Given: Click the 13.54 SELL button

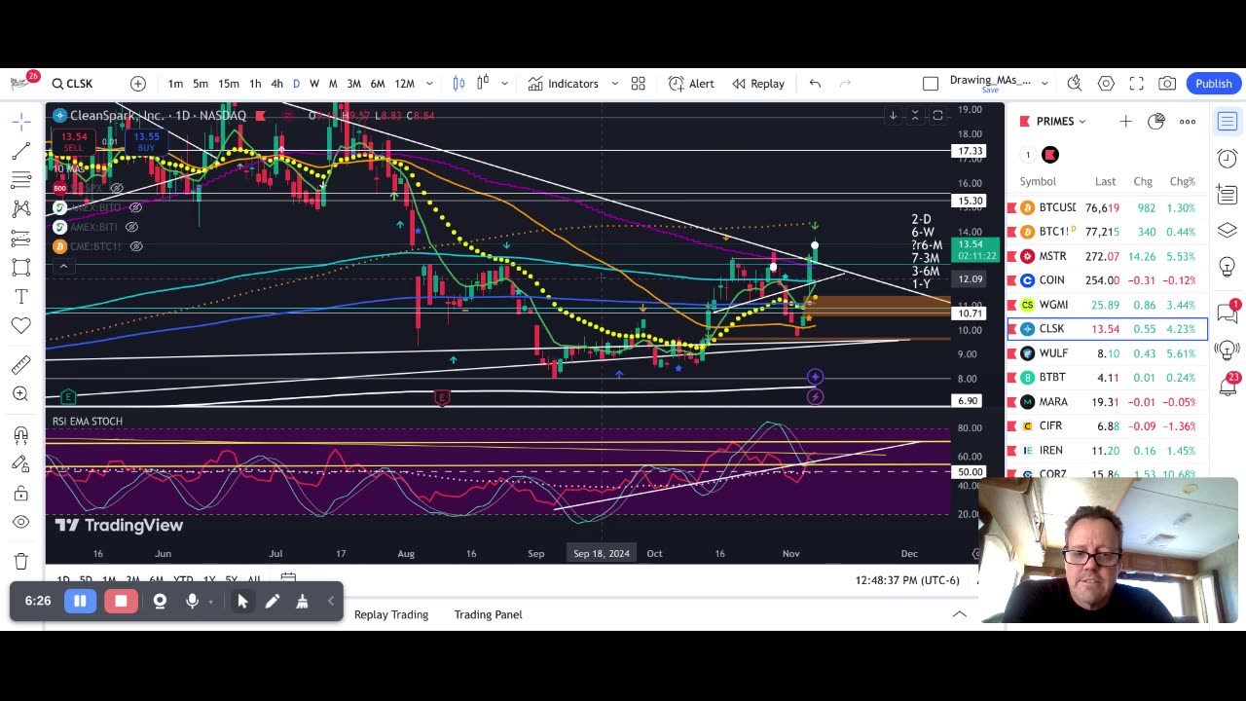Looking at the screenshot, I should (73, 142).
